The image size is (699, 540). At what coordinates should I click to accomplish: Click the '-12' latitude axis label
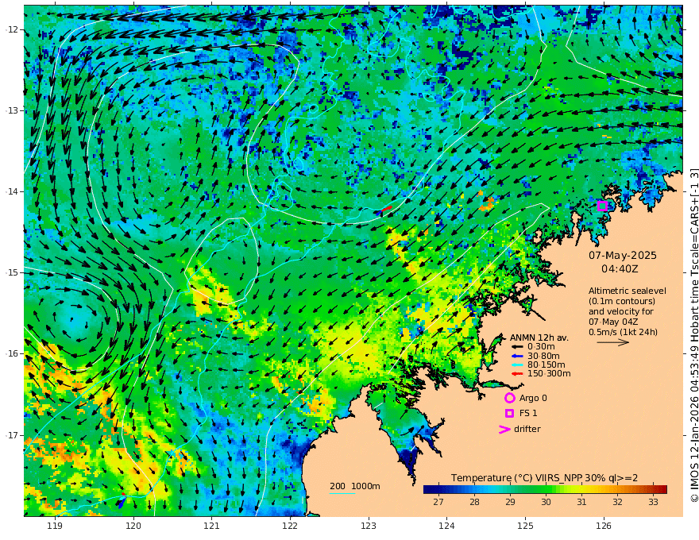click(x=12, y=30)
